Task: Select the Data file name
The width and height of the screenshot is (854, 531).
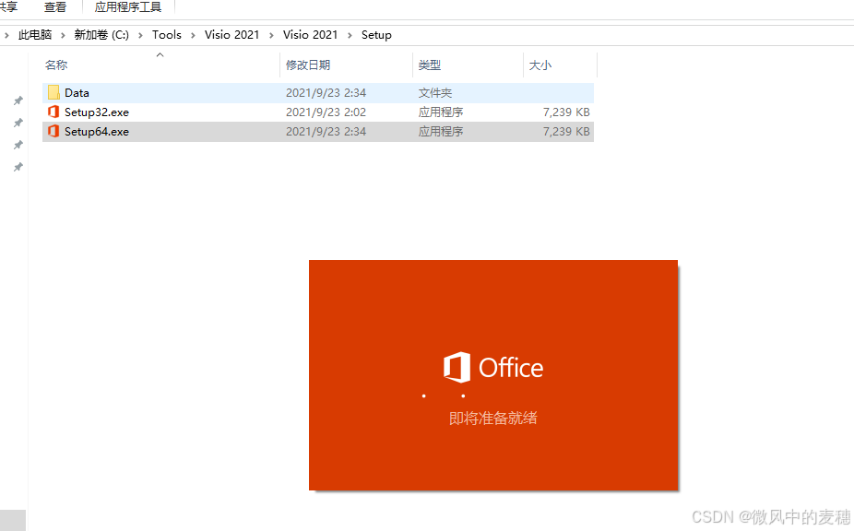Action: click(x=77, y=92)
